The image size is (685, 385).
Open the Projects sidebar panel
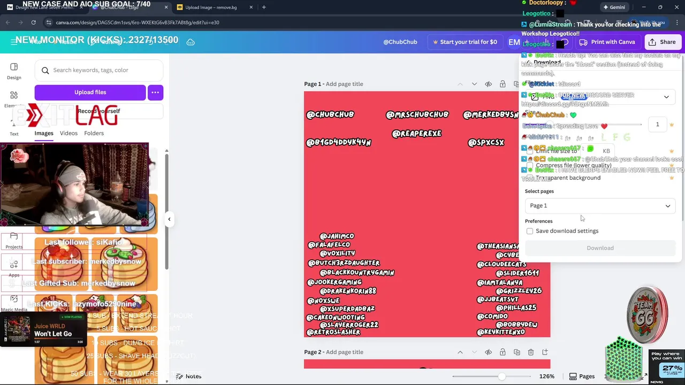click(x=14, y=240)
